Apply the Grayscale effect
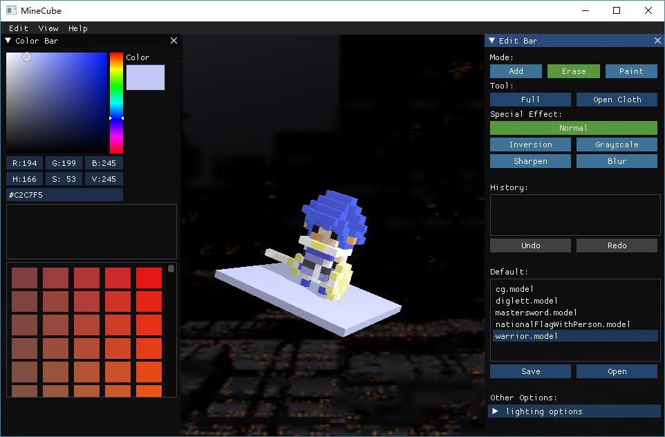The width and height of the screenshot is (665, 437). [617, 145]
